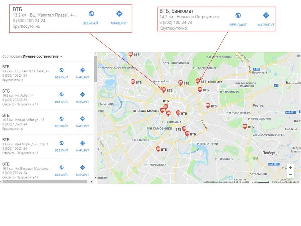Get route to ВТБ on ул. Большая Молчановка
The height and width of the screenshot is (226, 301).
(x=82, y=171)
